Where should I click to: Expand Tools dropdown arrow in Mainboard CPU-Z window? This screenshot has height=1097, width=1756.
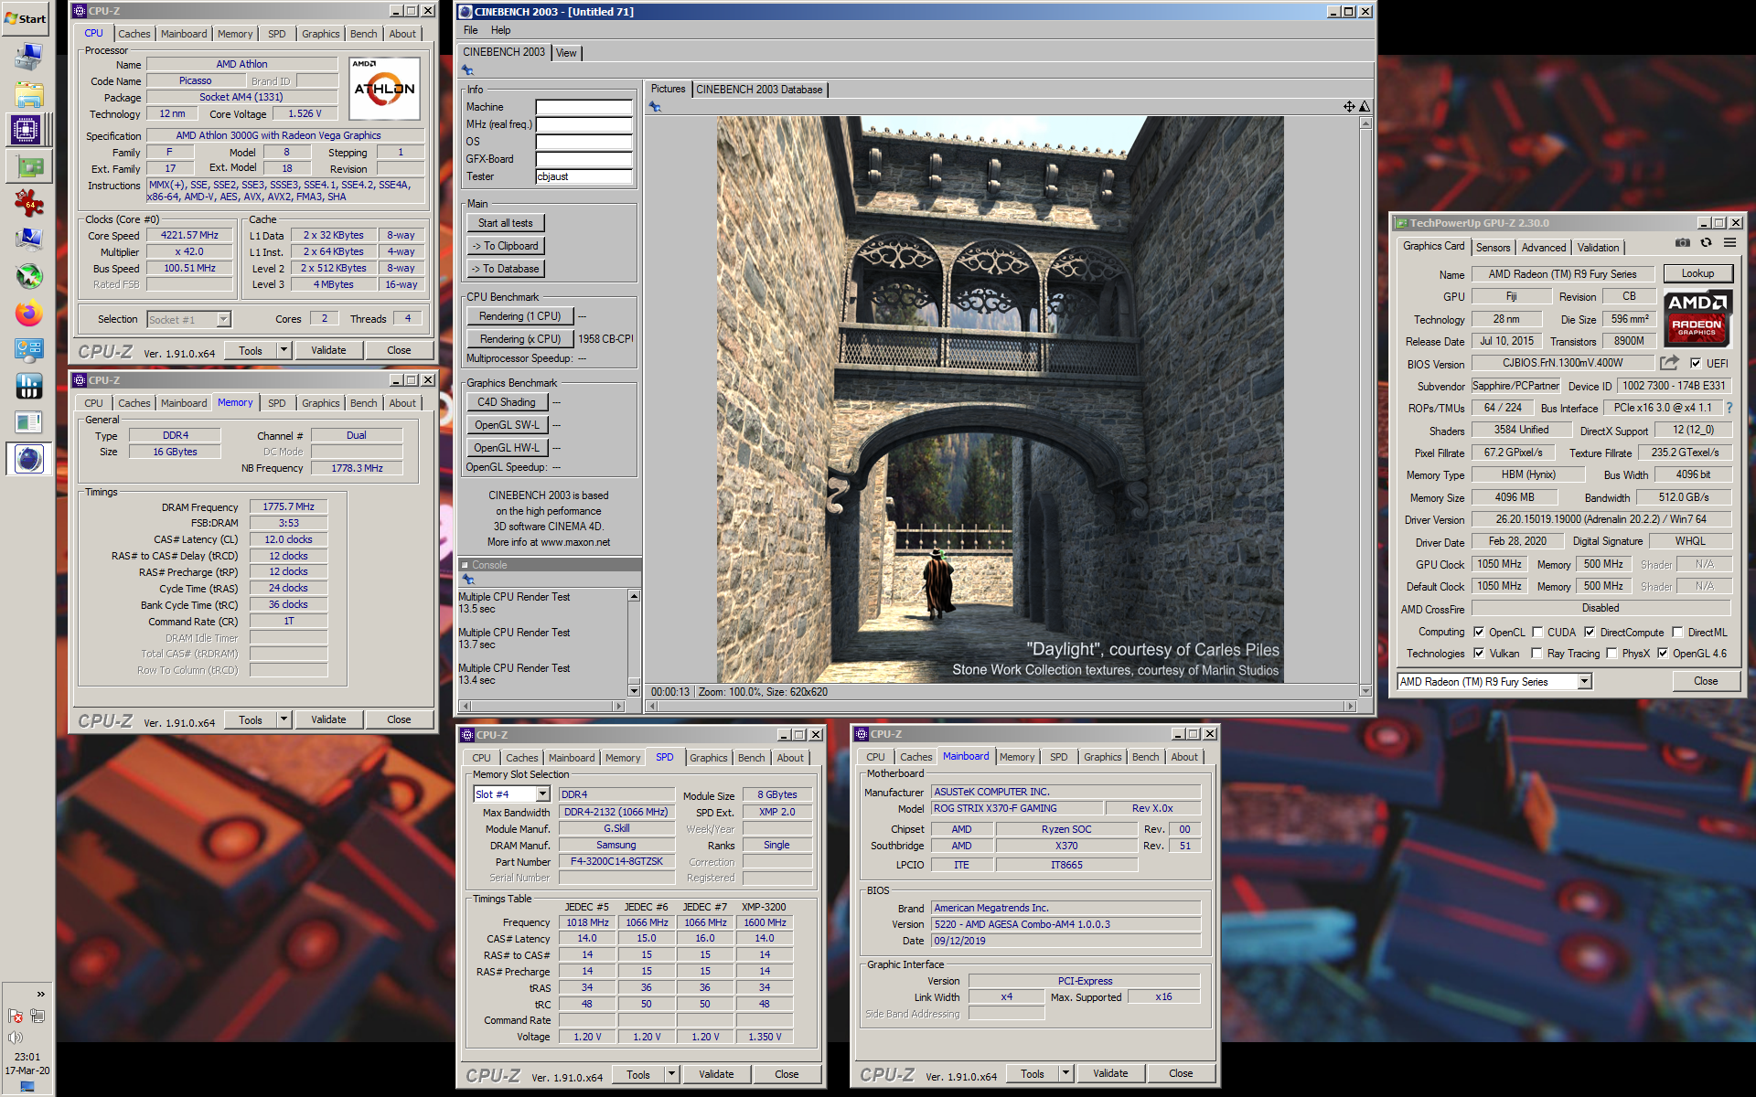point(1065,1073)
